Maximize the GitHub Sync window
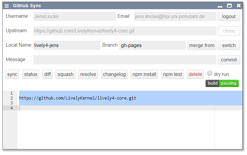 pyautogui.click(x=229, y=6)
